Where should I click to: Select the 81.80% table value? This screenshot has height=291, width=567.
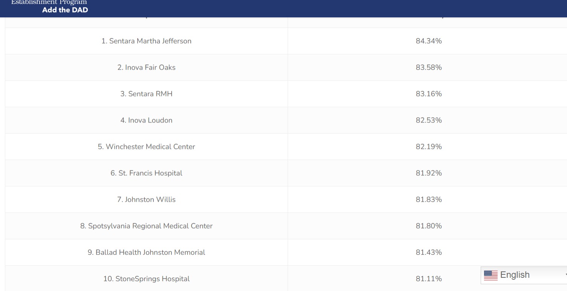(429, 226)
